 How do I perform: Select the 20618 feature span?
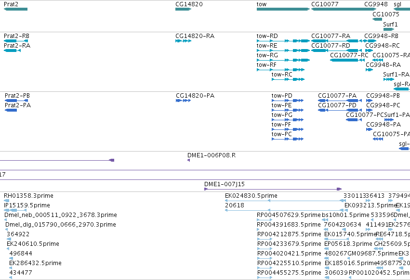pyautogui.click(x=284, y=210)
